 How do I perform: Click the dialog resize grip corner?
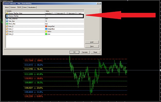[x=100, y=54]
